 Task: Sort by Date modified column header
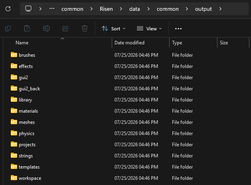point(129,43)
